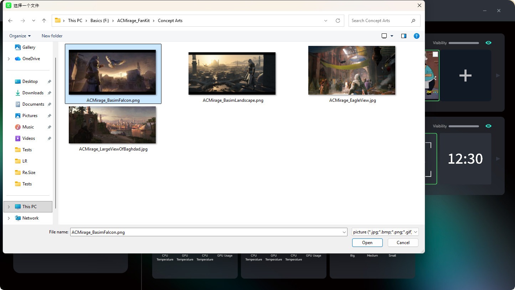Image resolution: width=515 pixels, height=290 pixels.
Task: Click the arrow beside the 12:30 clock tile
Action: [498, 159]
